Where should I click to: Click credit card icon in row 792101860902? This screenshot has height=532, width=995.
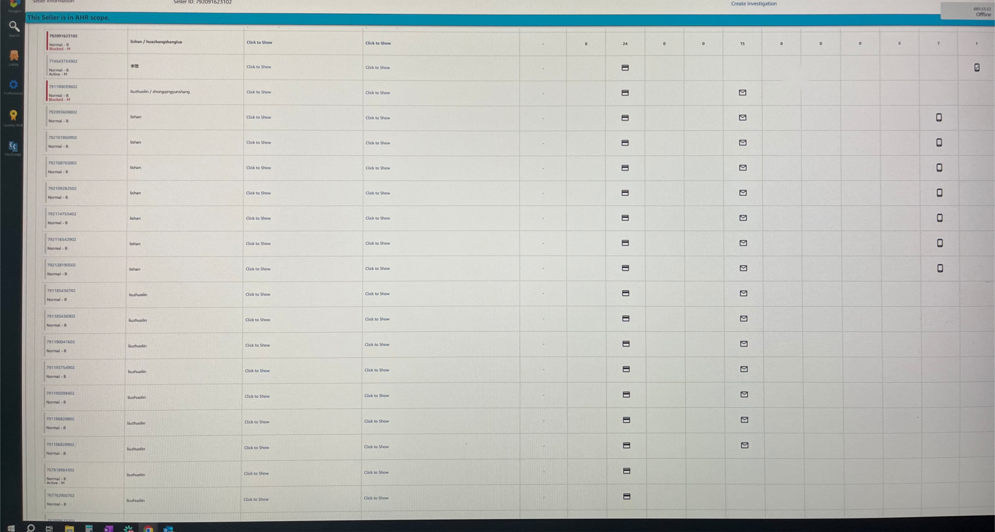[625, 143]
